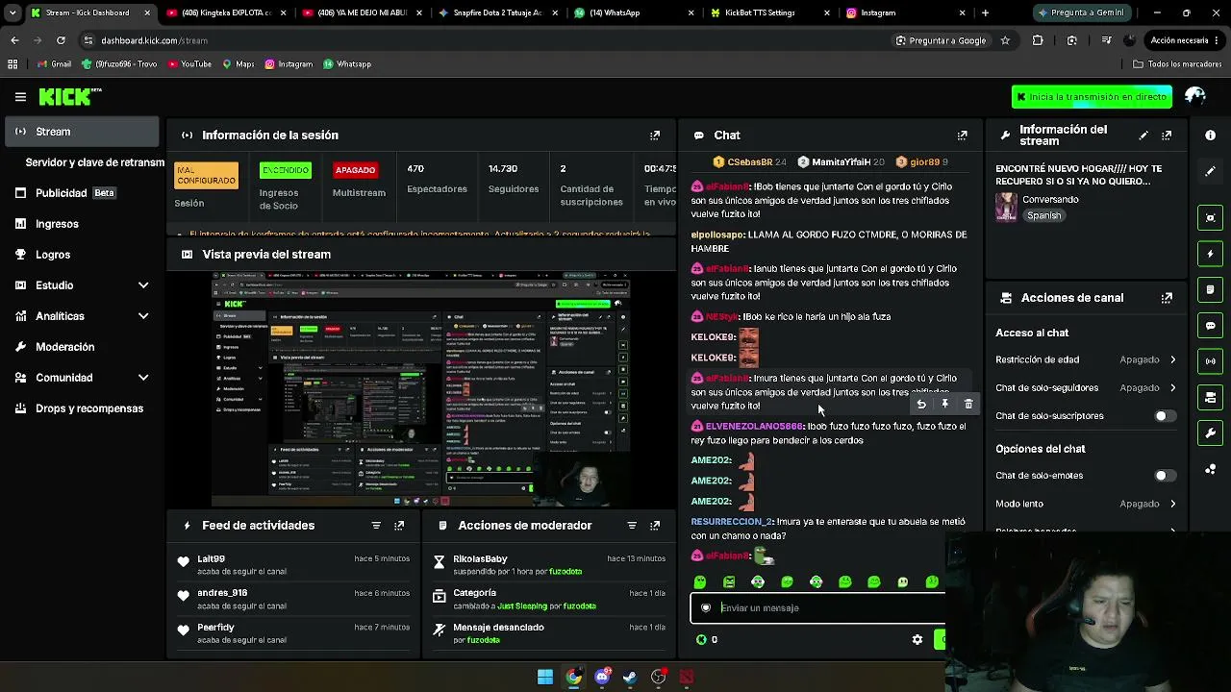This screenshot has width=1231, height=692.
Task: Open the Windows Start menu
Action: [545, 677]
